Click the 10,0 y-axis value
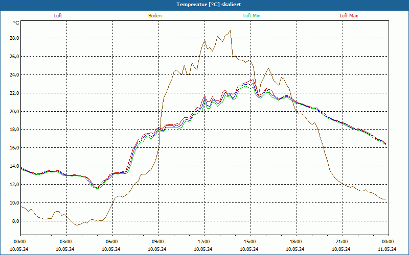Viewport: 409px width, 255px height. tap(14, 202)
